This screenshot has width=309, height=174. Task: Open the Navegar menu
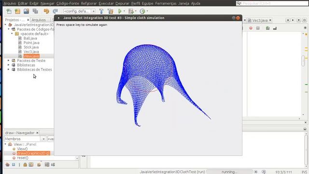[x=47, y=3]
